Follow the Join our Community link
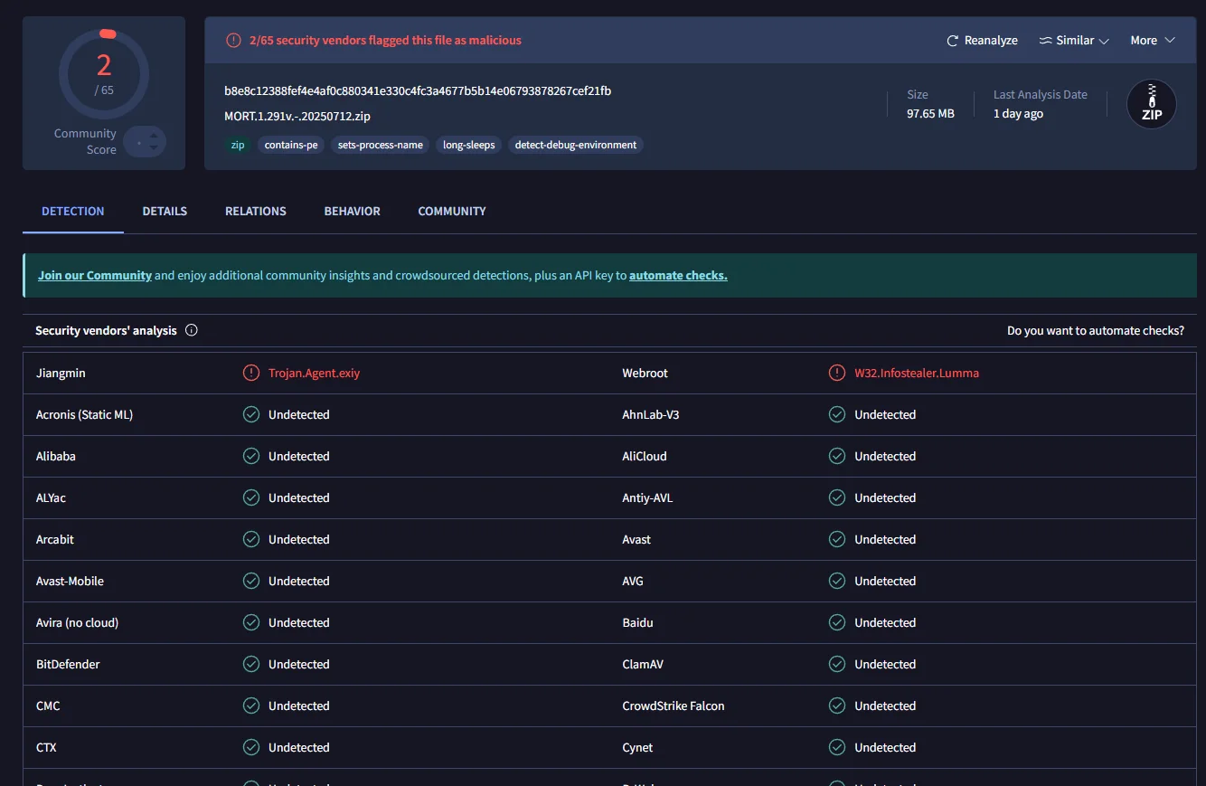This screenshot has height=786, width=1206. [95, 275]
